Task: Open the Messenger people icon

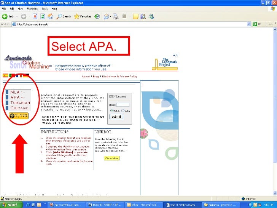Action: (x=151, y=16)
